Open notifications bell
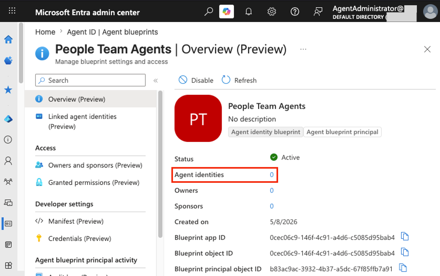 coord(248,12)
